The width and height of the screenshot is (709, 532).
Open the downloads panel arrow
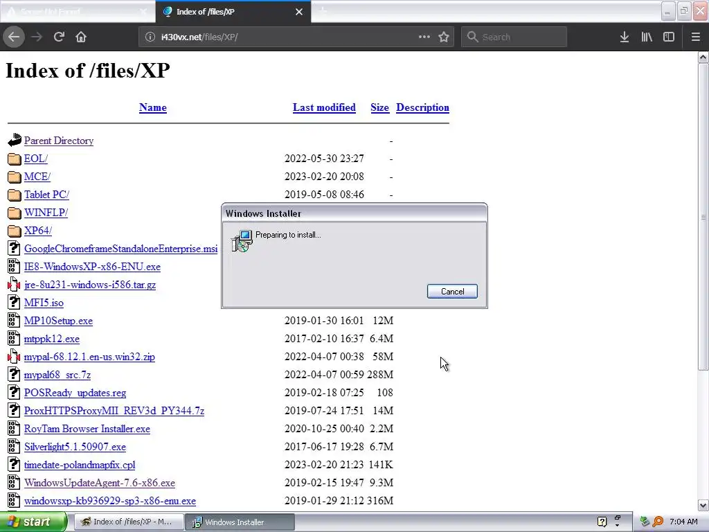pyautogui.click(x=625, y=37)
